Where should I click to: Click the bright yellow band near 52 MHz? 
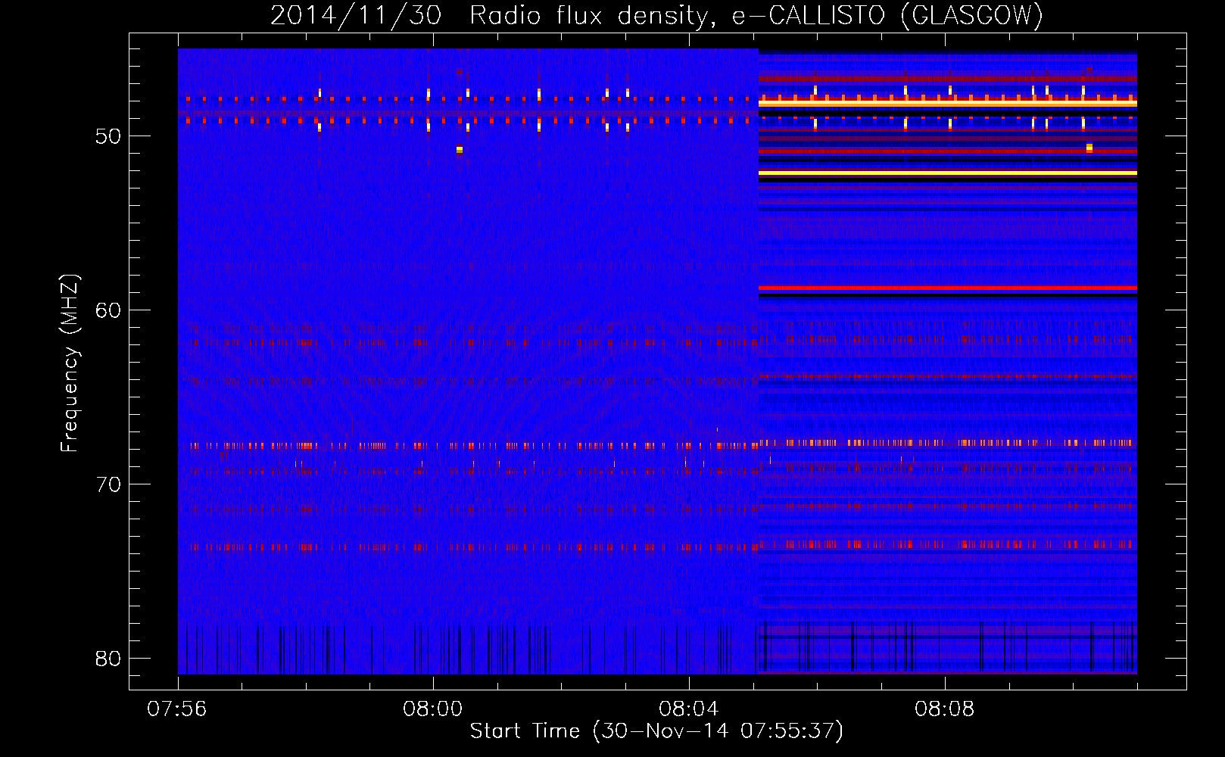tap(948, 173)
